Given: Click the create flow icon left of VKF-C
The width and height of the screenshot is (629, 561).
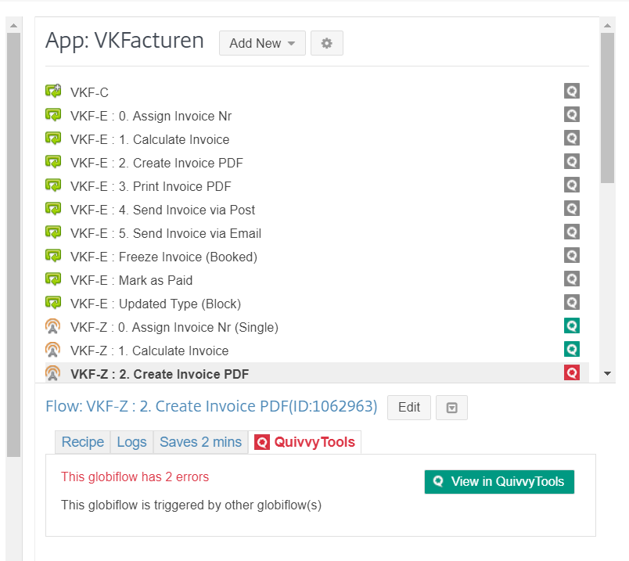Looking at the screenshot, I should tap(53, 91).
